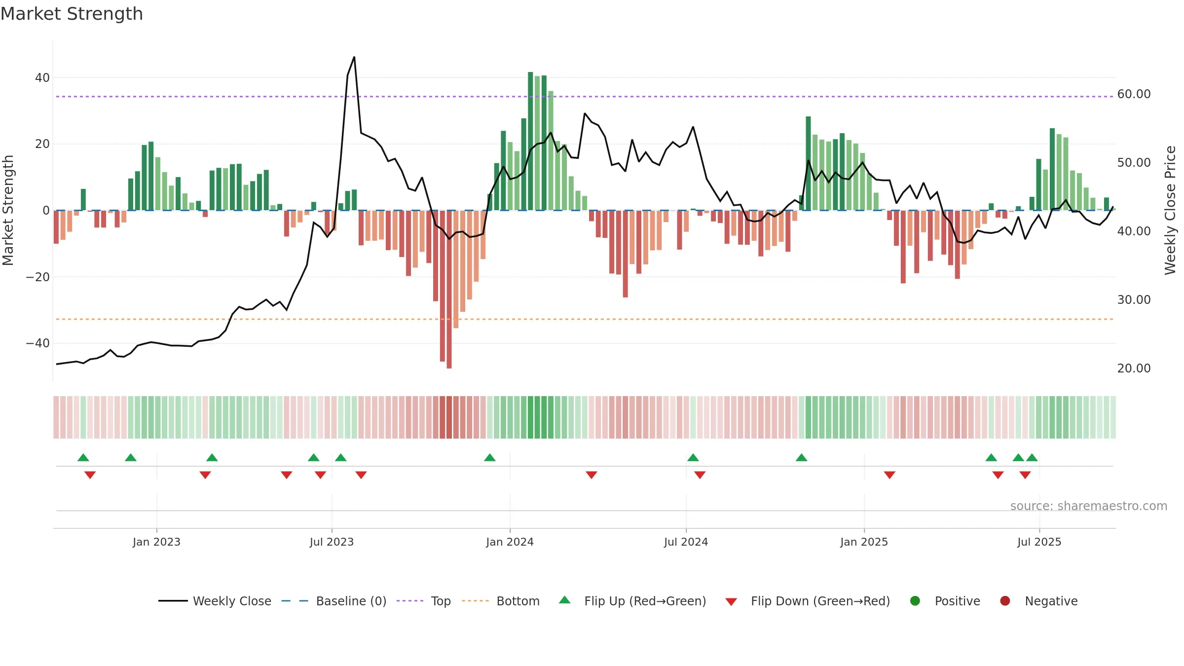Toggle the Baseline (0) legend entry

[334, 601]
